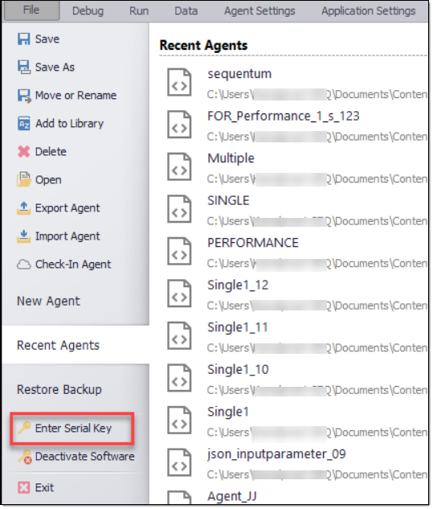Click the Export Agent upload icon
Viewport: 433px width, 509px height.
(23, 208)
